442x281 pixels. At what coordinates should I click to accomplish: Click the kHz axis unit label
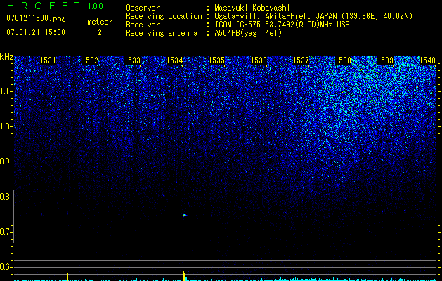click(x=6, y=58)
